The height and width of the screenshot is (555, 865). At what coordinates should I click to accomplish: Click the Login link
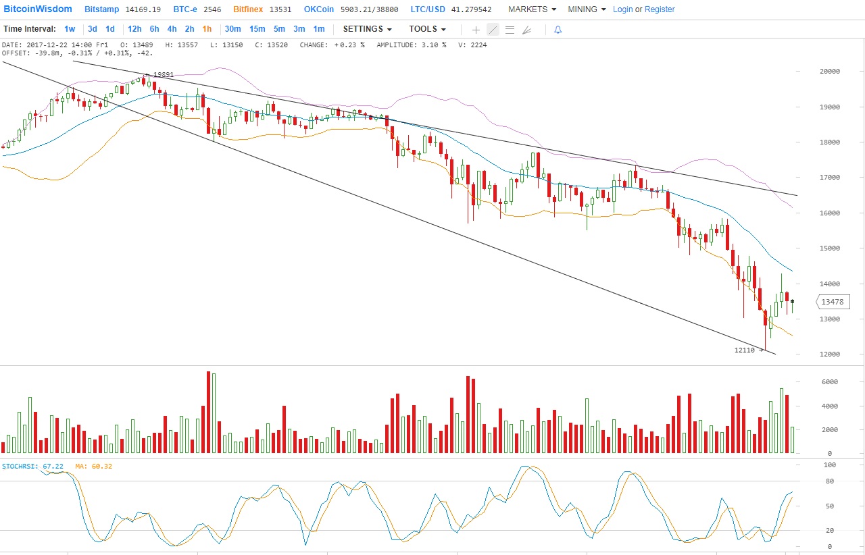click(623, 9)
